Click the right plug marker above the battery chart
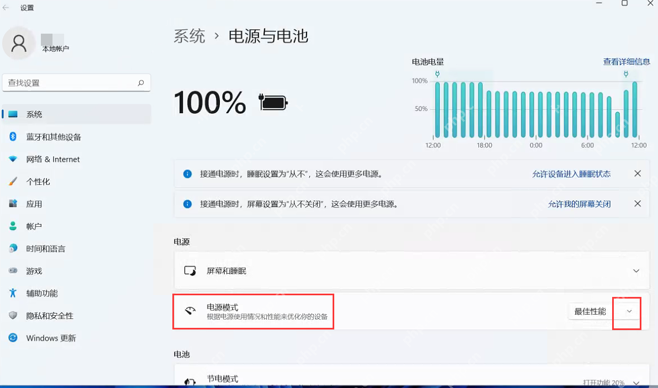Screen dimensions: 658x388 pyautogui.click(x=626, y=74)
